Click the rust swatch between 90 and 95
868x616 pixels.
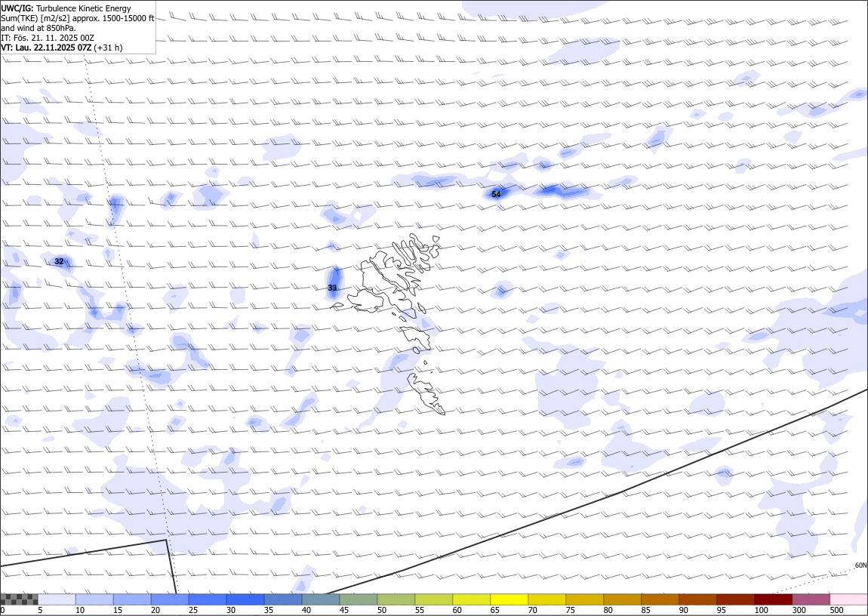[x=697, y=599]
